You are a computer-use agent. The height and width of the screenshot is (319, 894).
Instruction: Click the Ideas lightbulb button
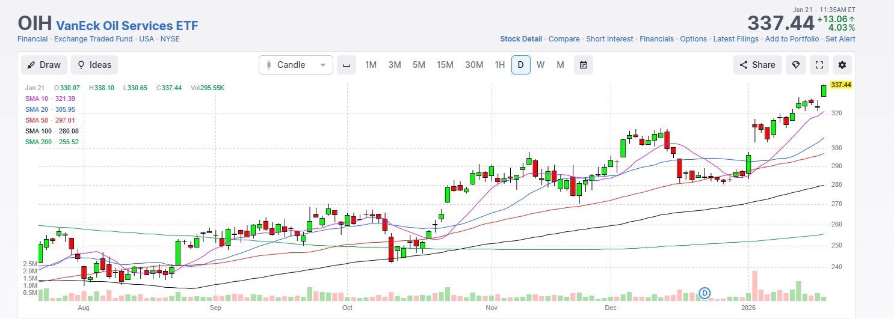(94, 65)
